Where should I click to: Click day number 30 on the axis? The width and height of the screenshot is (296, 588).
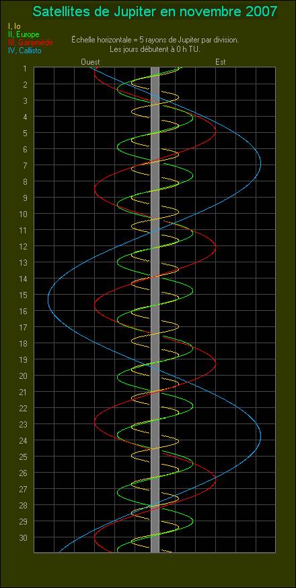coord(23,537)
